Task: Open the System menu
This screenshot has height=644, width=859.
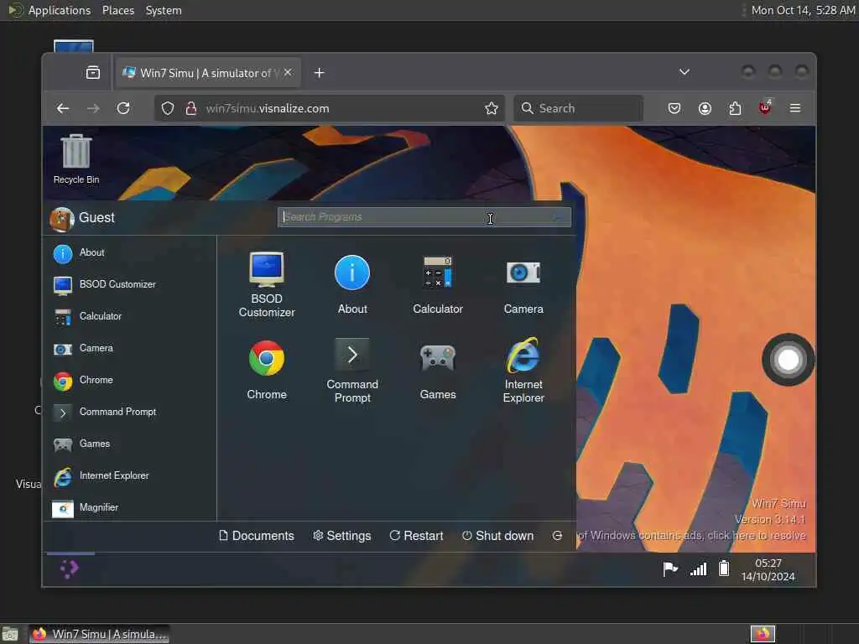Action: coord(164,10)
